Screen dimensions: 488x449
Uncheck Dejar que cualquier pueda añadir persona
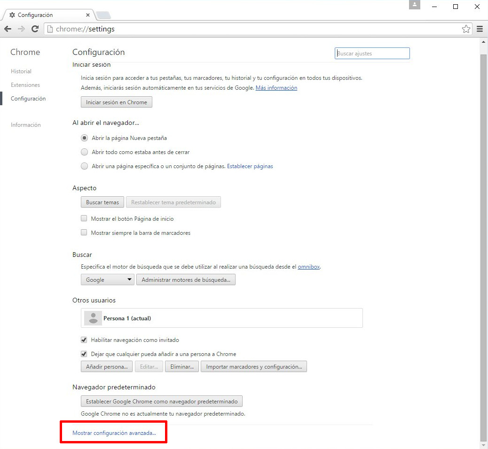click(x=84, y=354)
